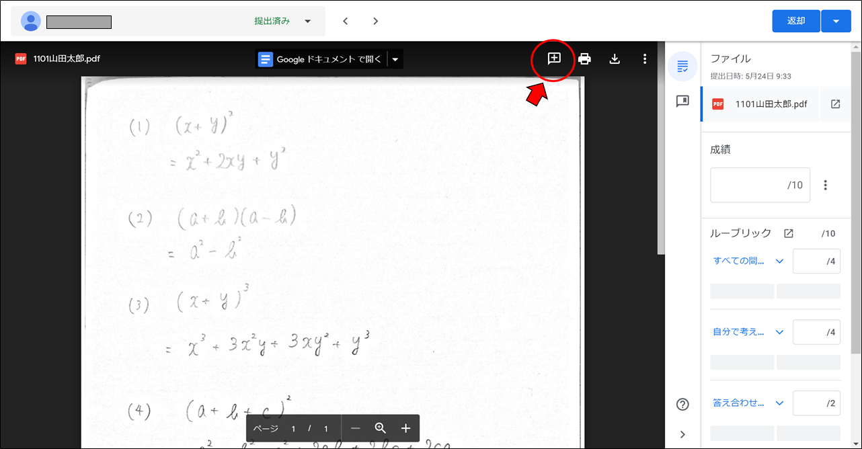Open the comment bank icon in sidebar

[x=682, y=101]
